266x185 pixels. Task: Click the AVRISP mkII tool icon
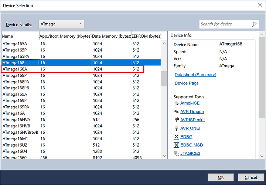(177, 120)
